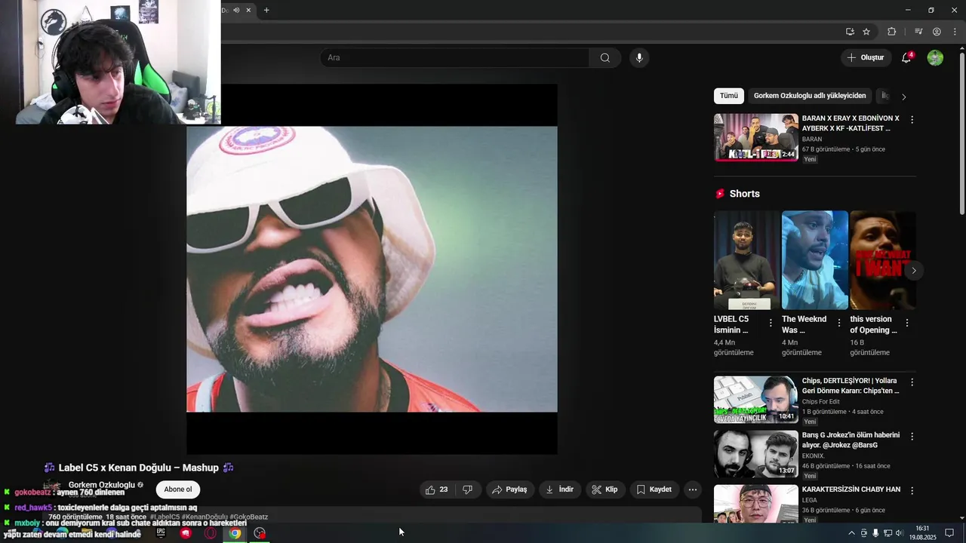
Task: Open more actions ellipsis below video
Action: coord(693,489)
